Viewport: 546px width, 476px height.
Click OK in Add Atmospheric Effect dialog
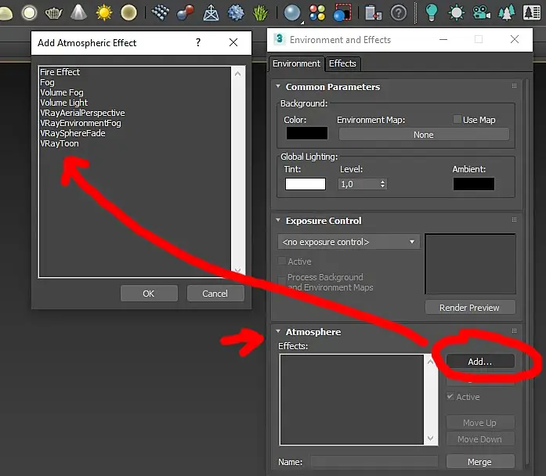pyautogui.click(x=149, y=294)
